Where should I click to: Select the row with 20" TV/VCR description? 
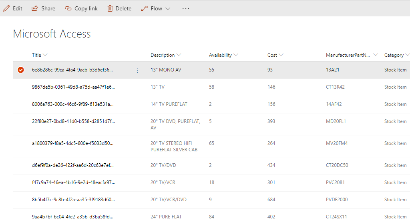click(21, 182)
